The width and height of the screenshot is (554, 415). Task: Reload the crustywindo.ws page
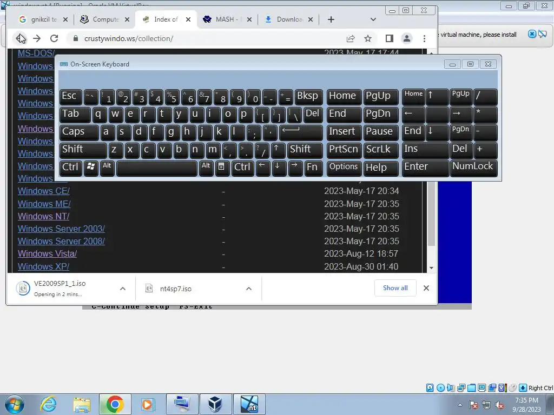(x=54, y=38)
